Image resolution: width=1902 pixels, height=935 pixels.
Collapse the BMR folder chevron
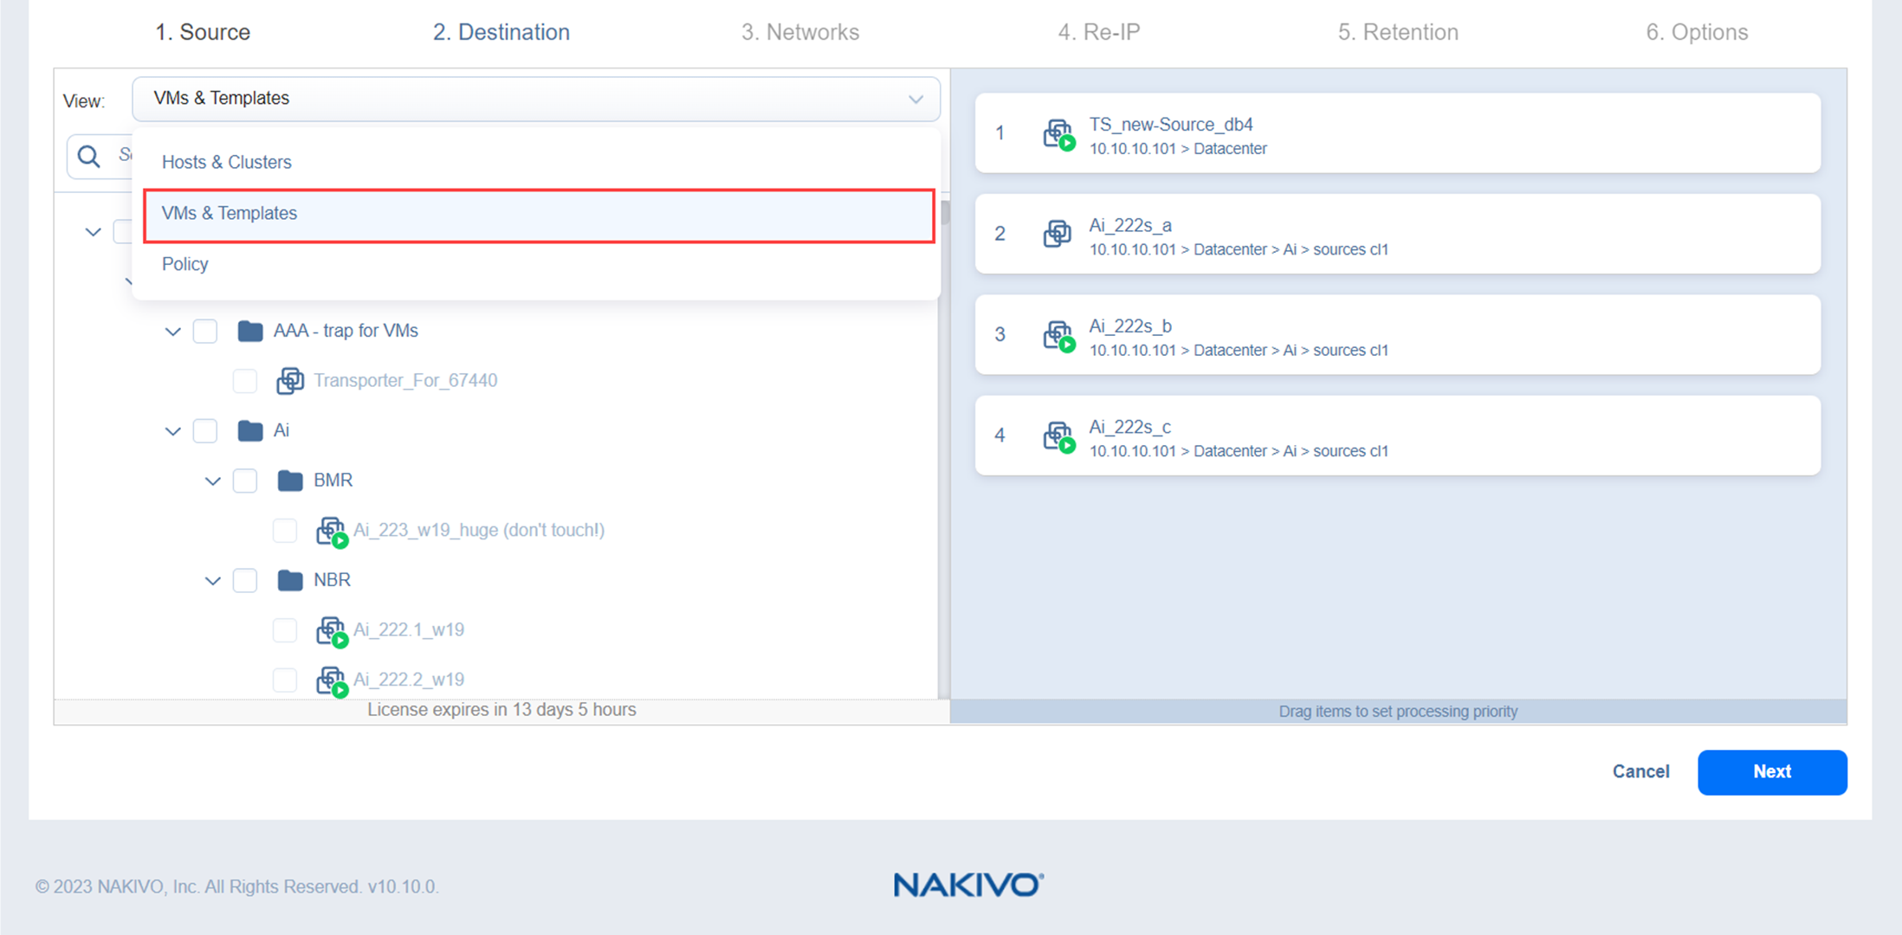click(212, 480)
